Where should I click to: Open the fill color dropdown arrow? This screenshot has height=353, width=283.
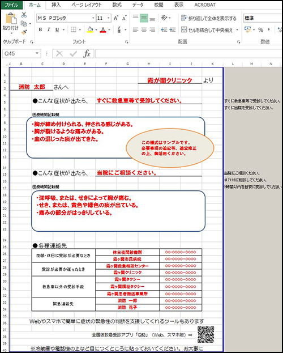pyautogui.click(x=96, y=29)
